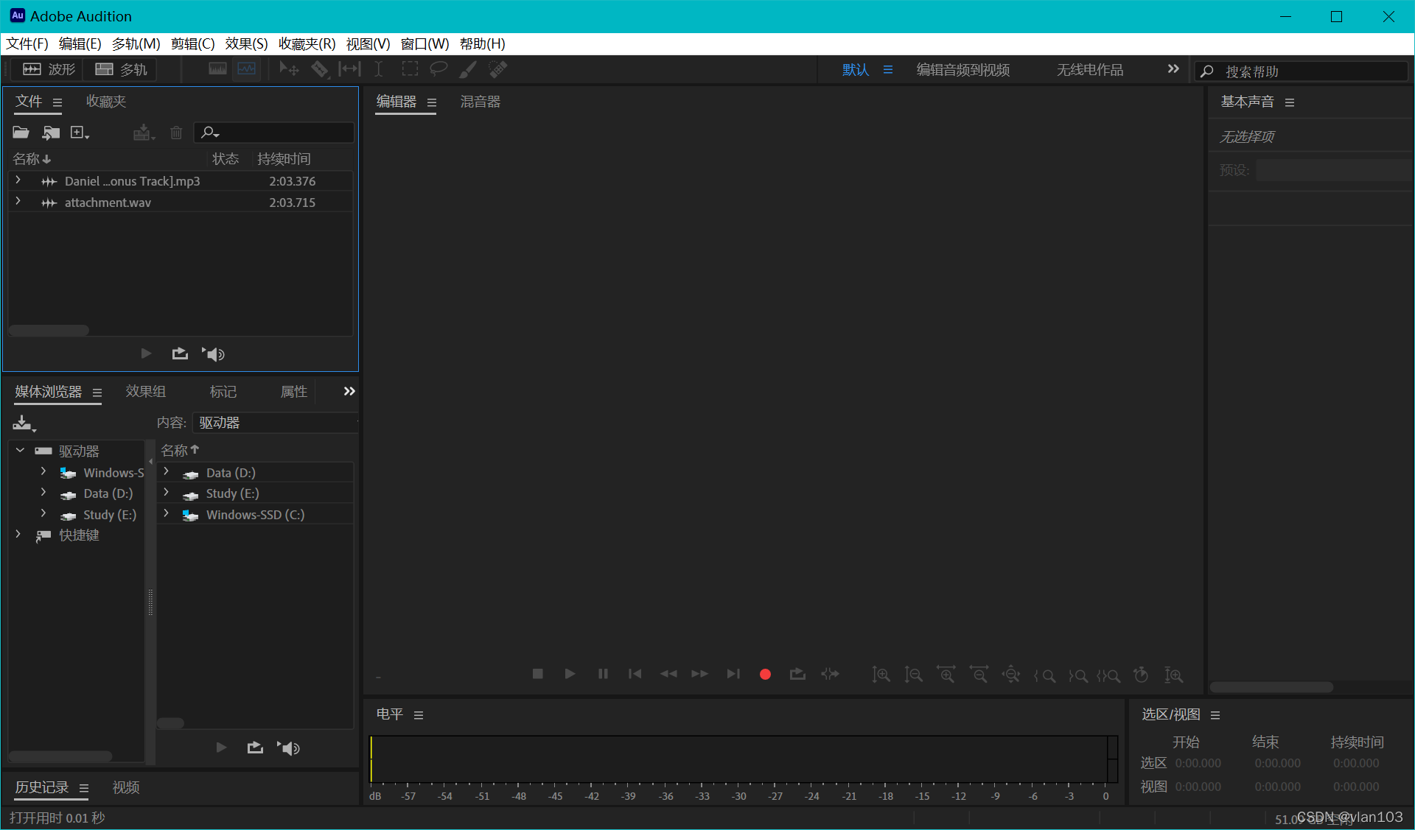This screenshot has width=1415, height=830.
Task: Collapse the 驱动器 drives tree node
Action: 20,451
